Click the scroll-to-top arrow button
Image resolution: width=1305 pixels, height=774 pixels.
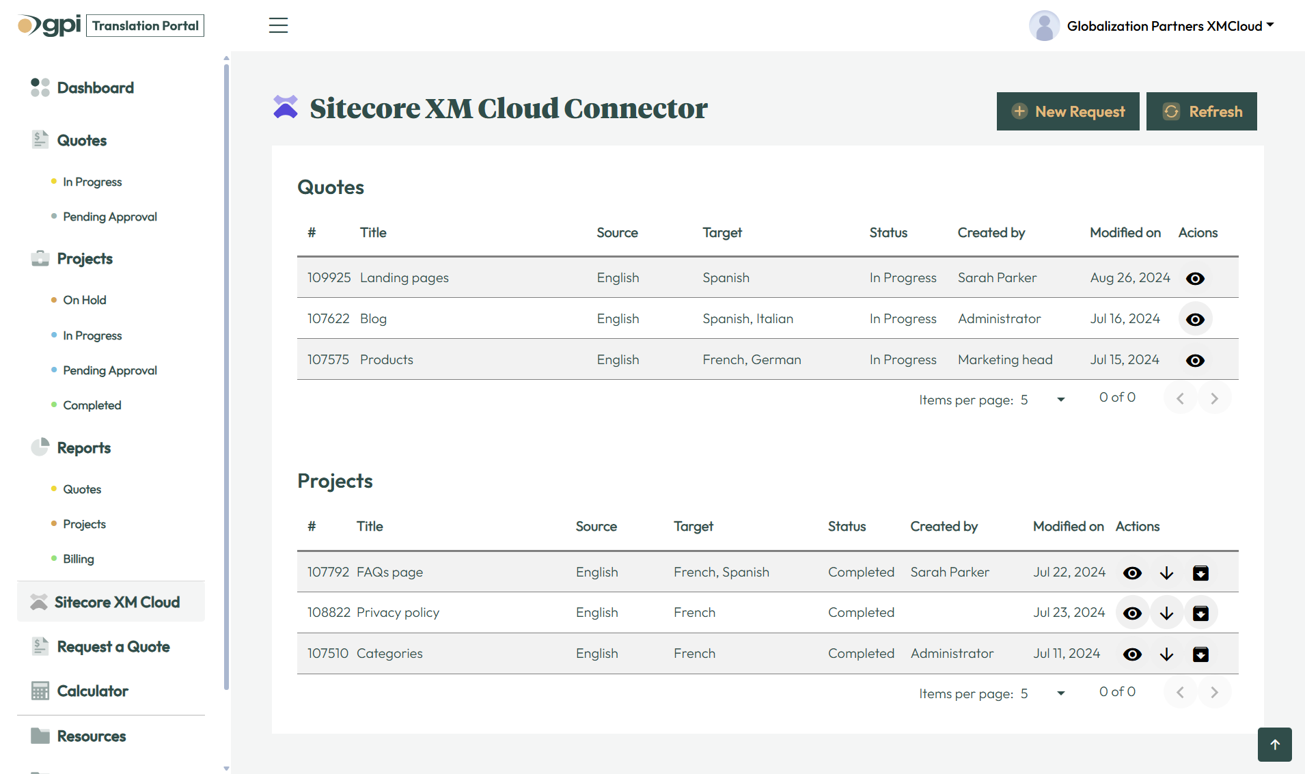tap(1274, 744)
